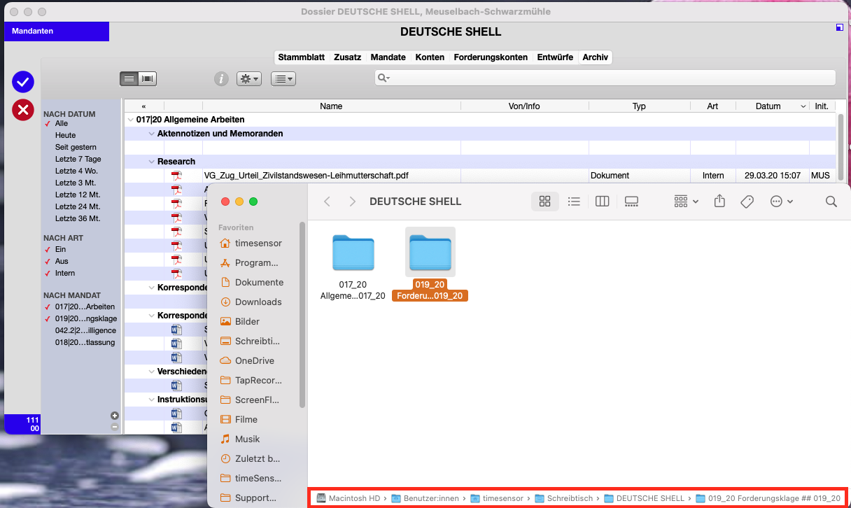This screenshot has width=851, height=508.
Task: Switch Finder to list view
Action: pos(574,202)
